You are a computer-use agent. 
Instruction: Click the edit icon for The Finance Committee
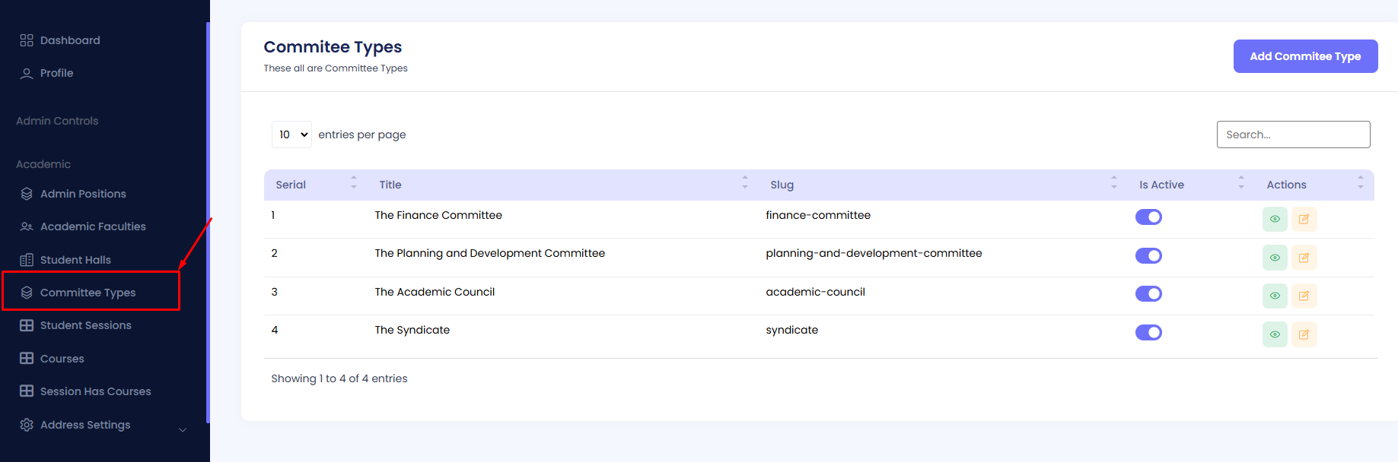click(1304, 219)
